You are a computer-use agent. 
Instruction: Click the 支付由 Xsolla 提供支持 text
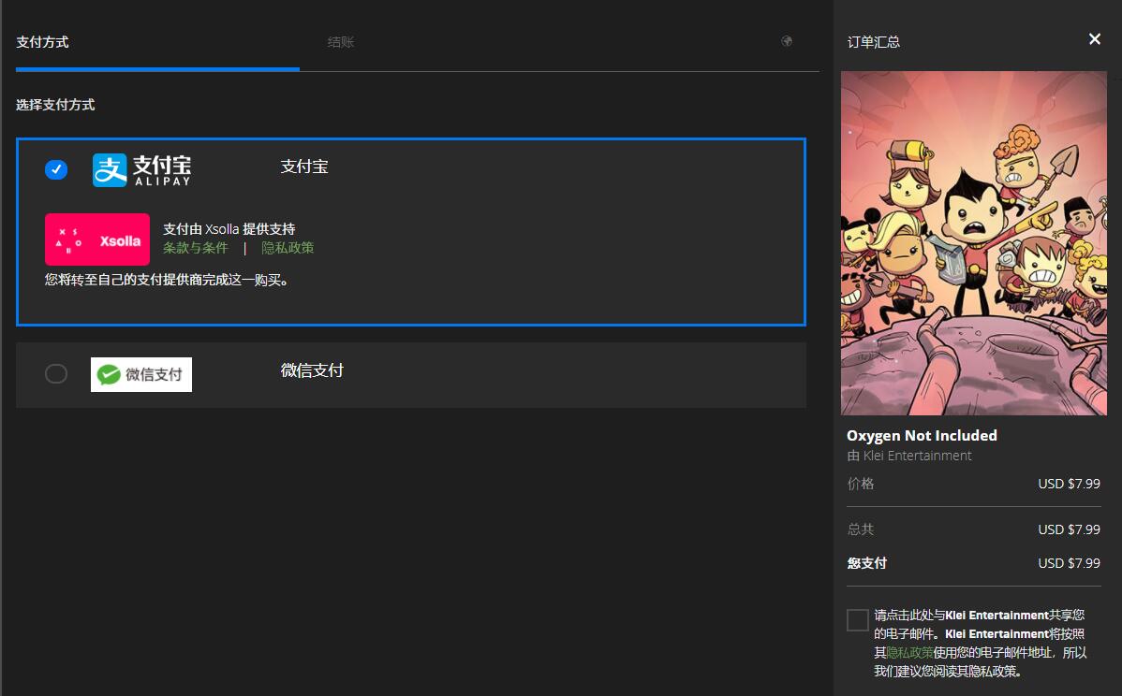tap(229, 229)
